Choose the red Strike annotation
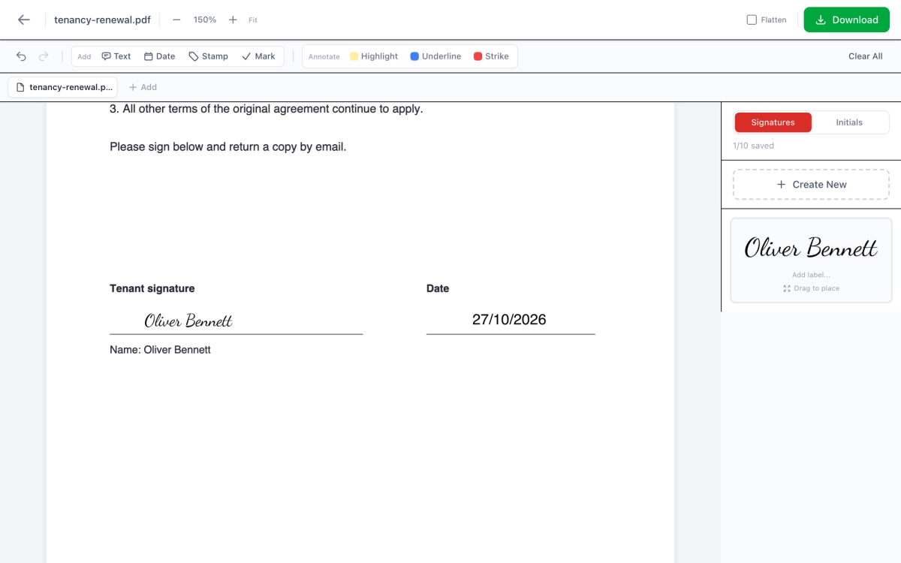Image resolution: width=901 pixels, height=563 pixels. coord(491,56)
